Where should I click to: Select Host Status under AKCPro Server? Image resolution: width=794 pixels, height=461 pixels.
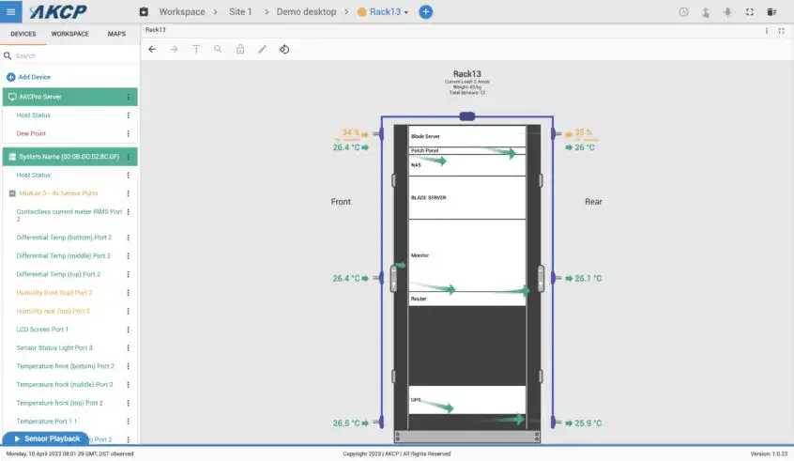point(34,115)
